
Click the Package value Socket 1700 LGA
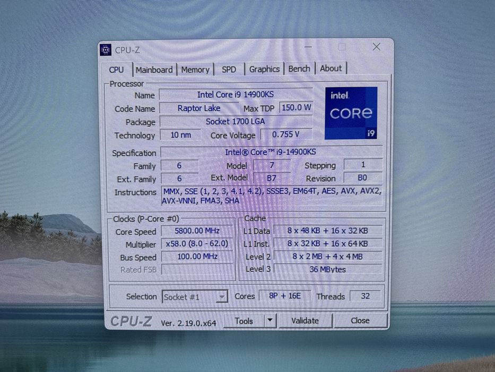(236, 122)
